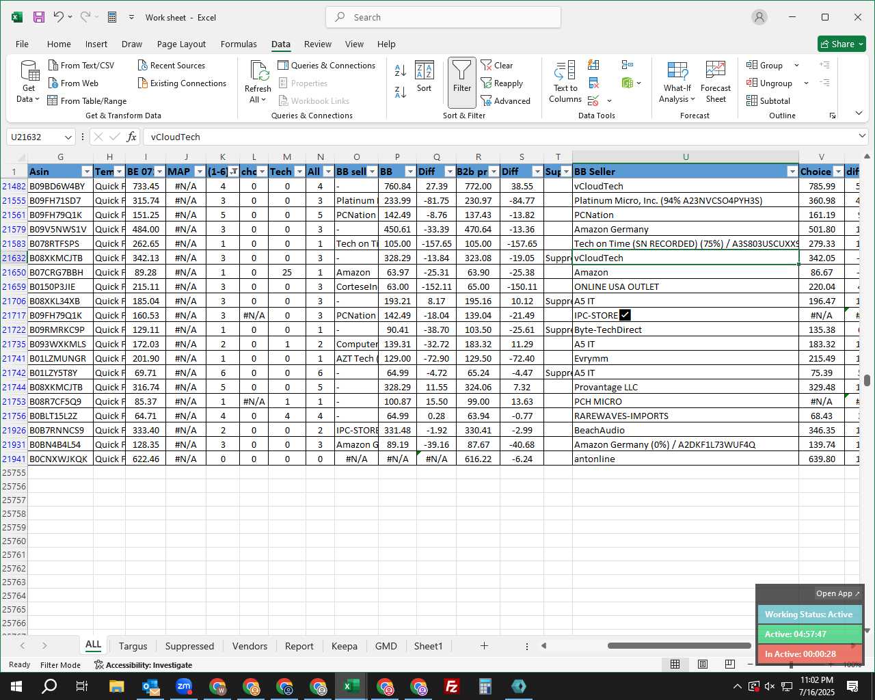The width and height of the screenshot is (875, 700).
Task: Click the function fx button
Action: [132, 137]
